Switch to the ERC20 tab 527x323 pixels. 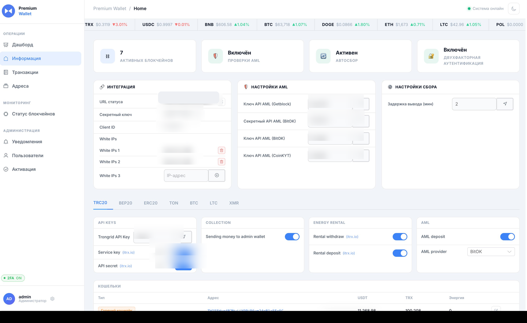150,203
